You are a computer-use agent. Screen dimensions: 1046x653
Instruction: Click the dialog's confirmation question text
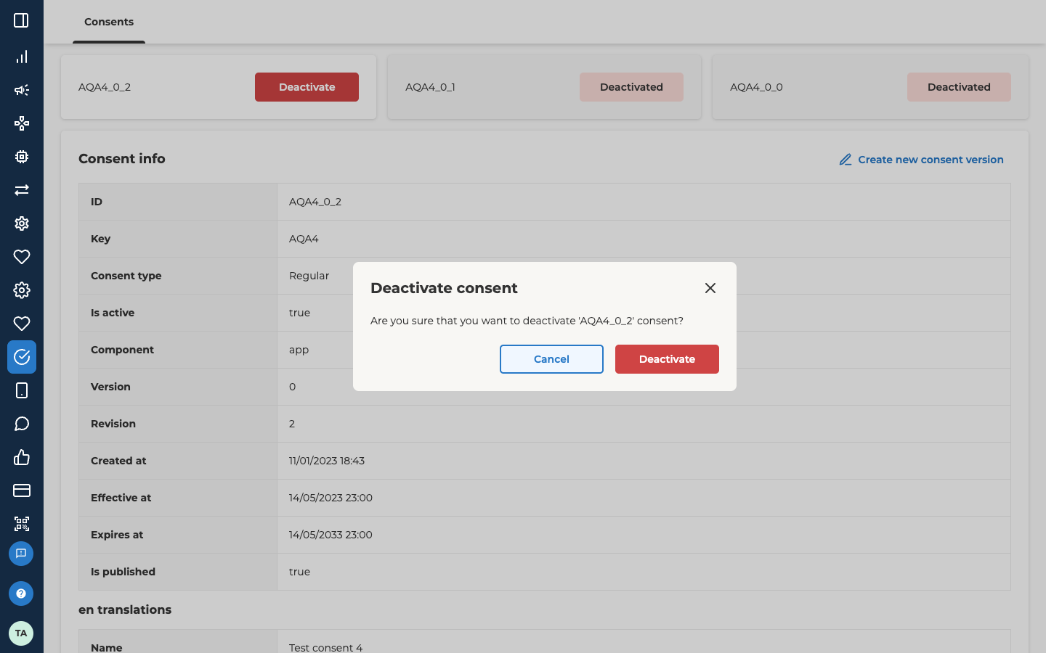[527, 321]
